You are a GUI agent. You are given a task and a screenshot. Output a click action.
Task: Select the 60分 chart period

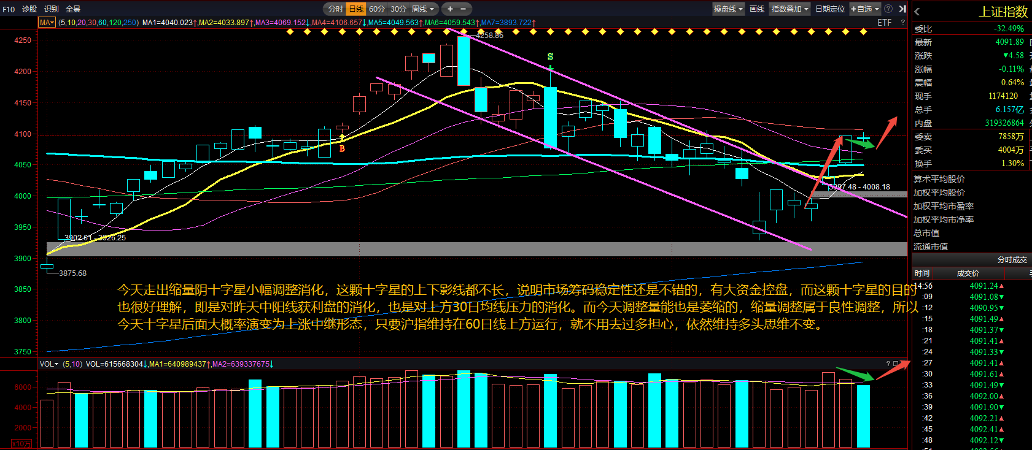(376, 9)
